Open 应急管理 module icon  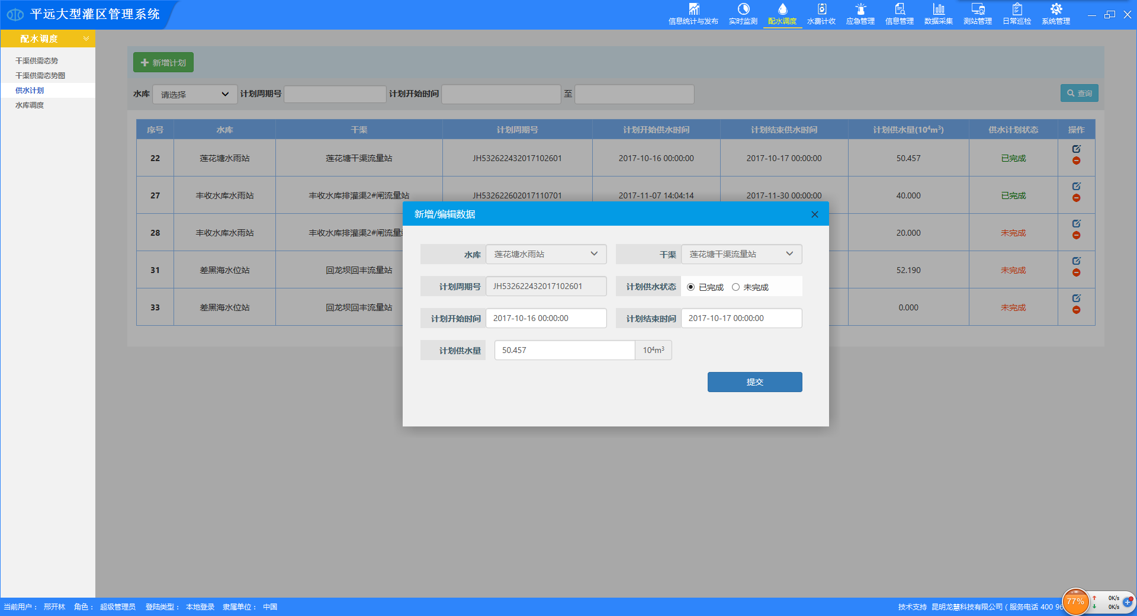click(860, 9)
